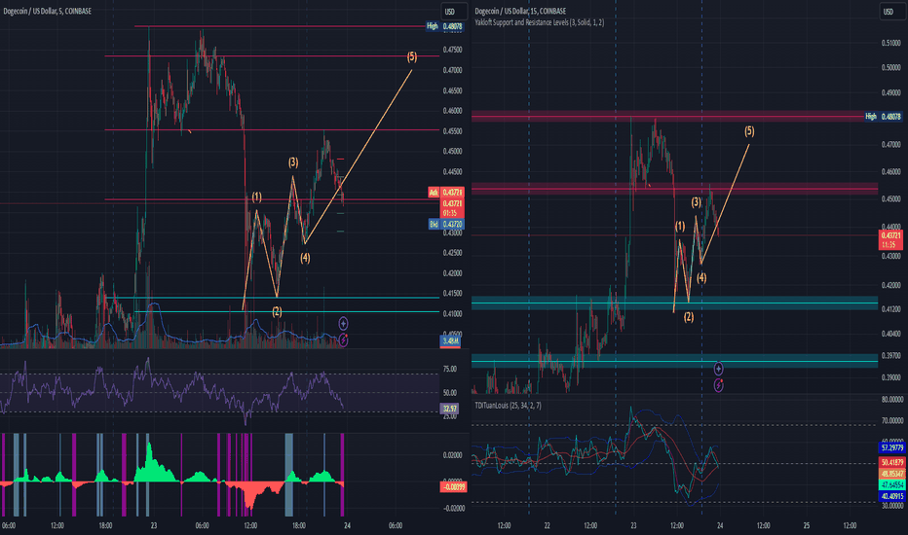This screenshot has width=908, height=535.
Task: Select the TDITuanLouis (25, 34, 2, 7) indicator label
Action: pyautogui.click(x=509, y=406)
